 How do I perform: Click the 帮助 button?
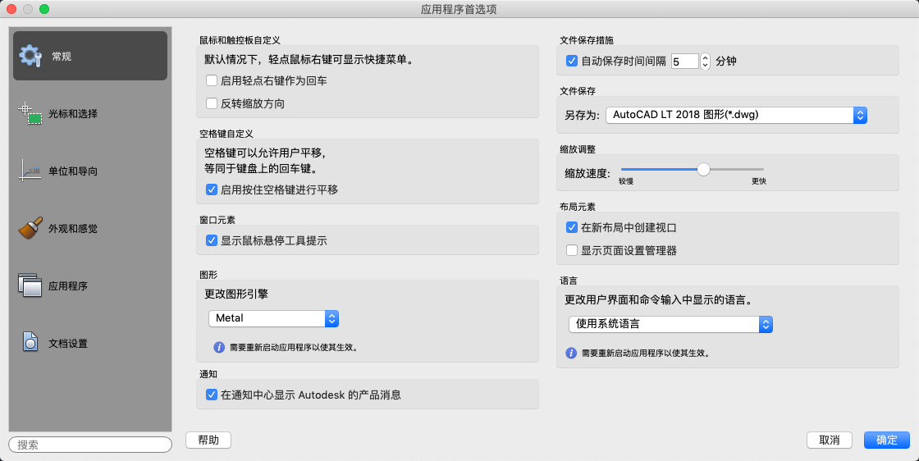[x=208, y=440]
